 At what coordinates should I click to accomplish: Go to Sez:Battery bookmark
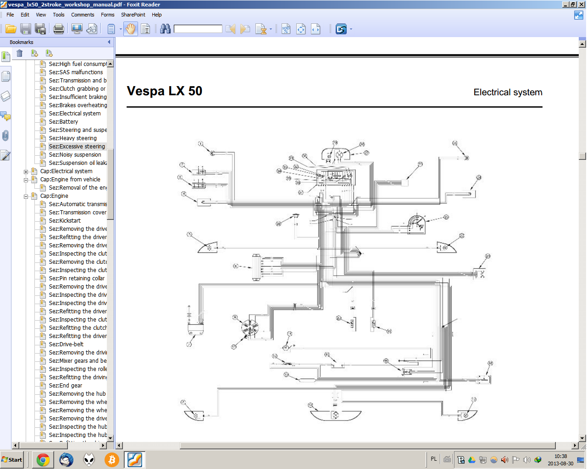pos(63,122)
